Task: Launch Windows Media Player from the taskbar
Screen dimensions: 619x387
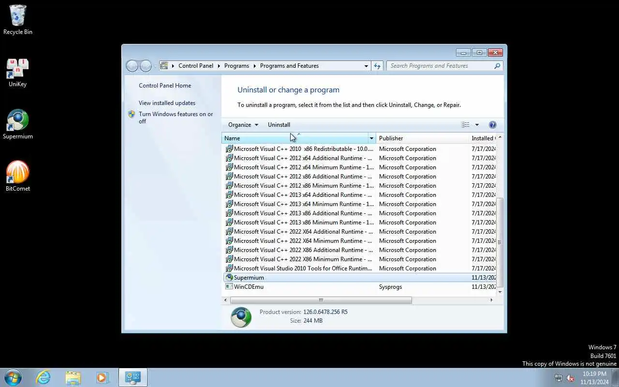Action: (102, 377)
